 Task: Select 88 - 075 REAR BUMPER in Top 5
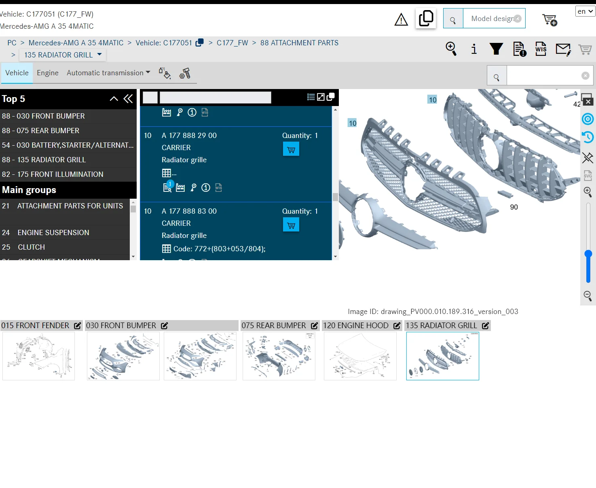click(68, 131)
